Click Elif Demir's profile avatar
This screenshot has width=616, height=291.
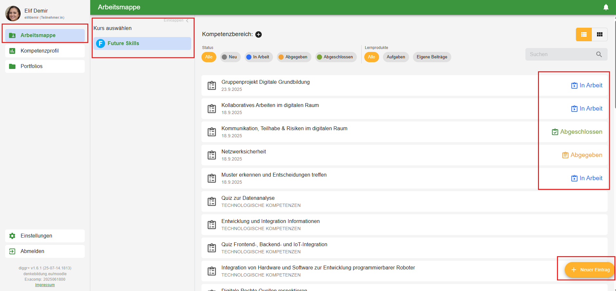[x=13, y=14]
